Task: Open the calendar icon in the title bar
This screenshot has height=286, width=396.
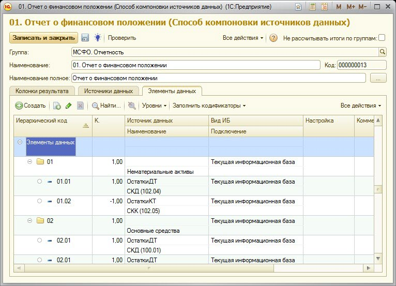Action: tap(324, 7)
